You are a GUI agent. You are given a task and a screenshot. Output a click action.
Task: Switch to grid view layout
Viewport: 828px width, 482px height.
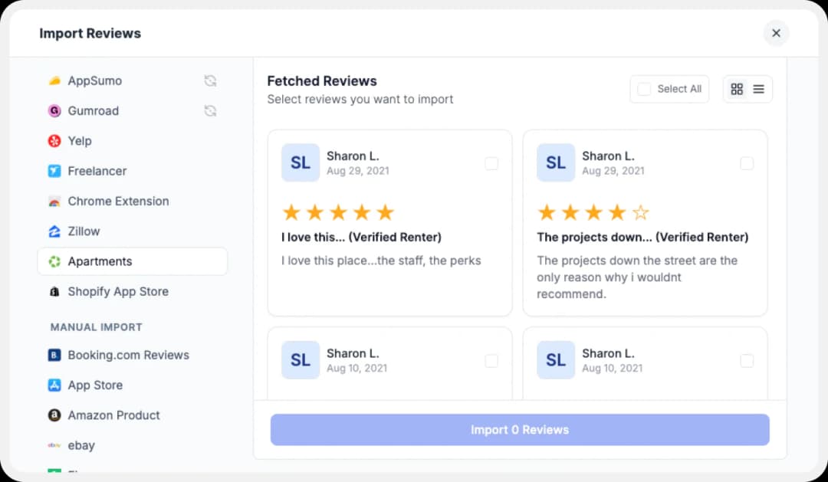(737, 88)
